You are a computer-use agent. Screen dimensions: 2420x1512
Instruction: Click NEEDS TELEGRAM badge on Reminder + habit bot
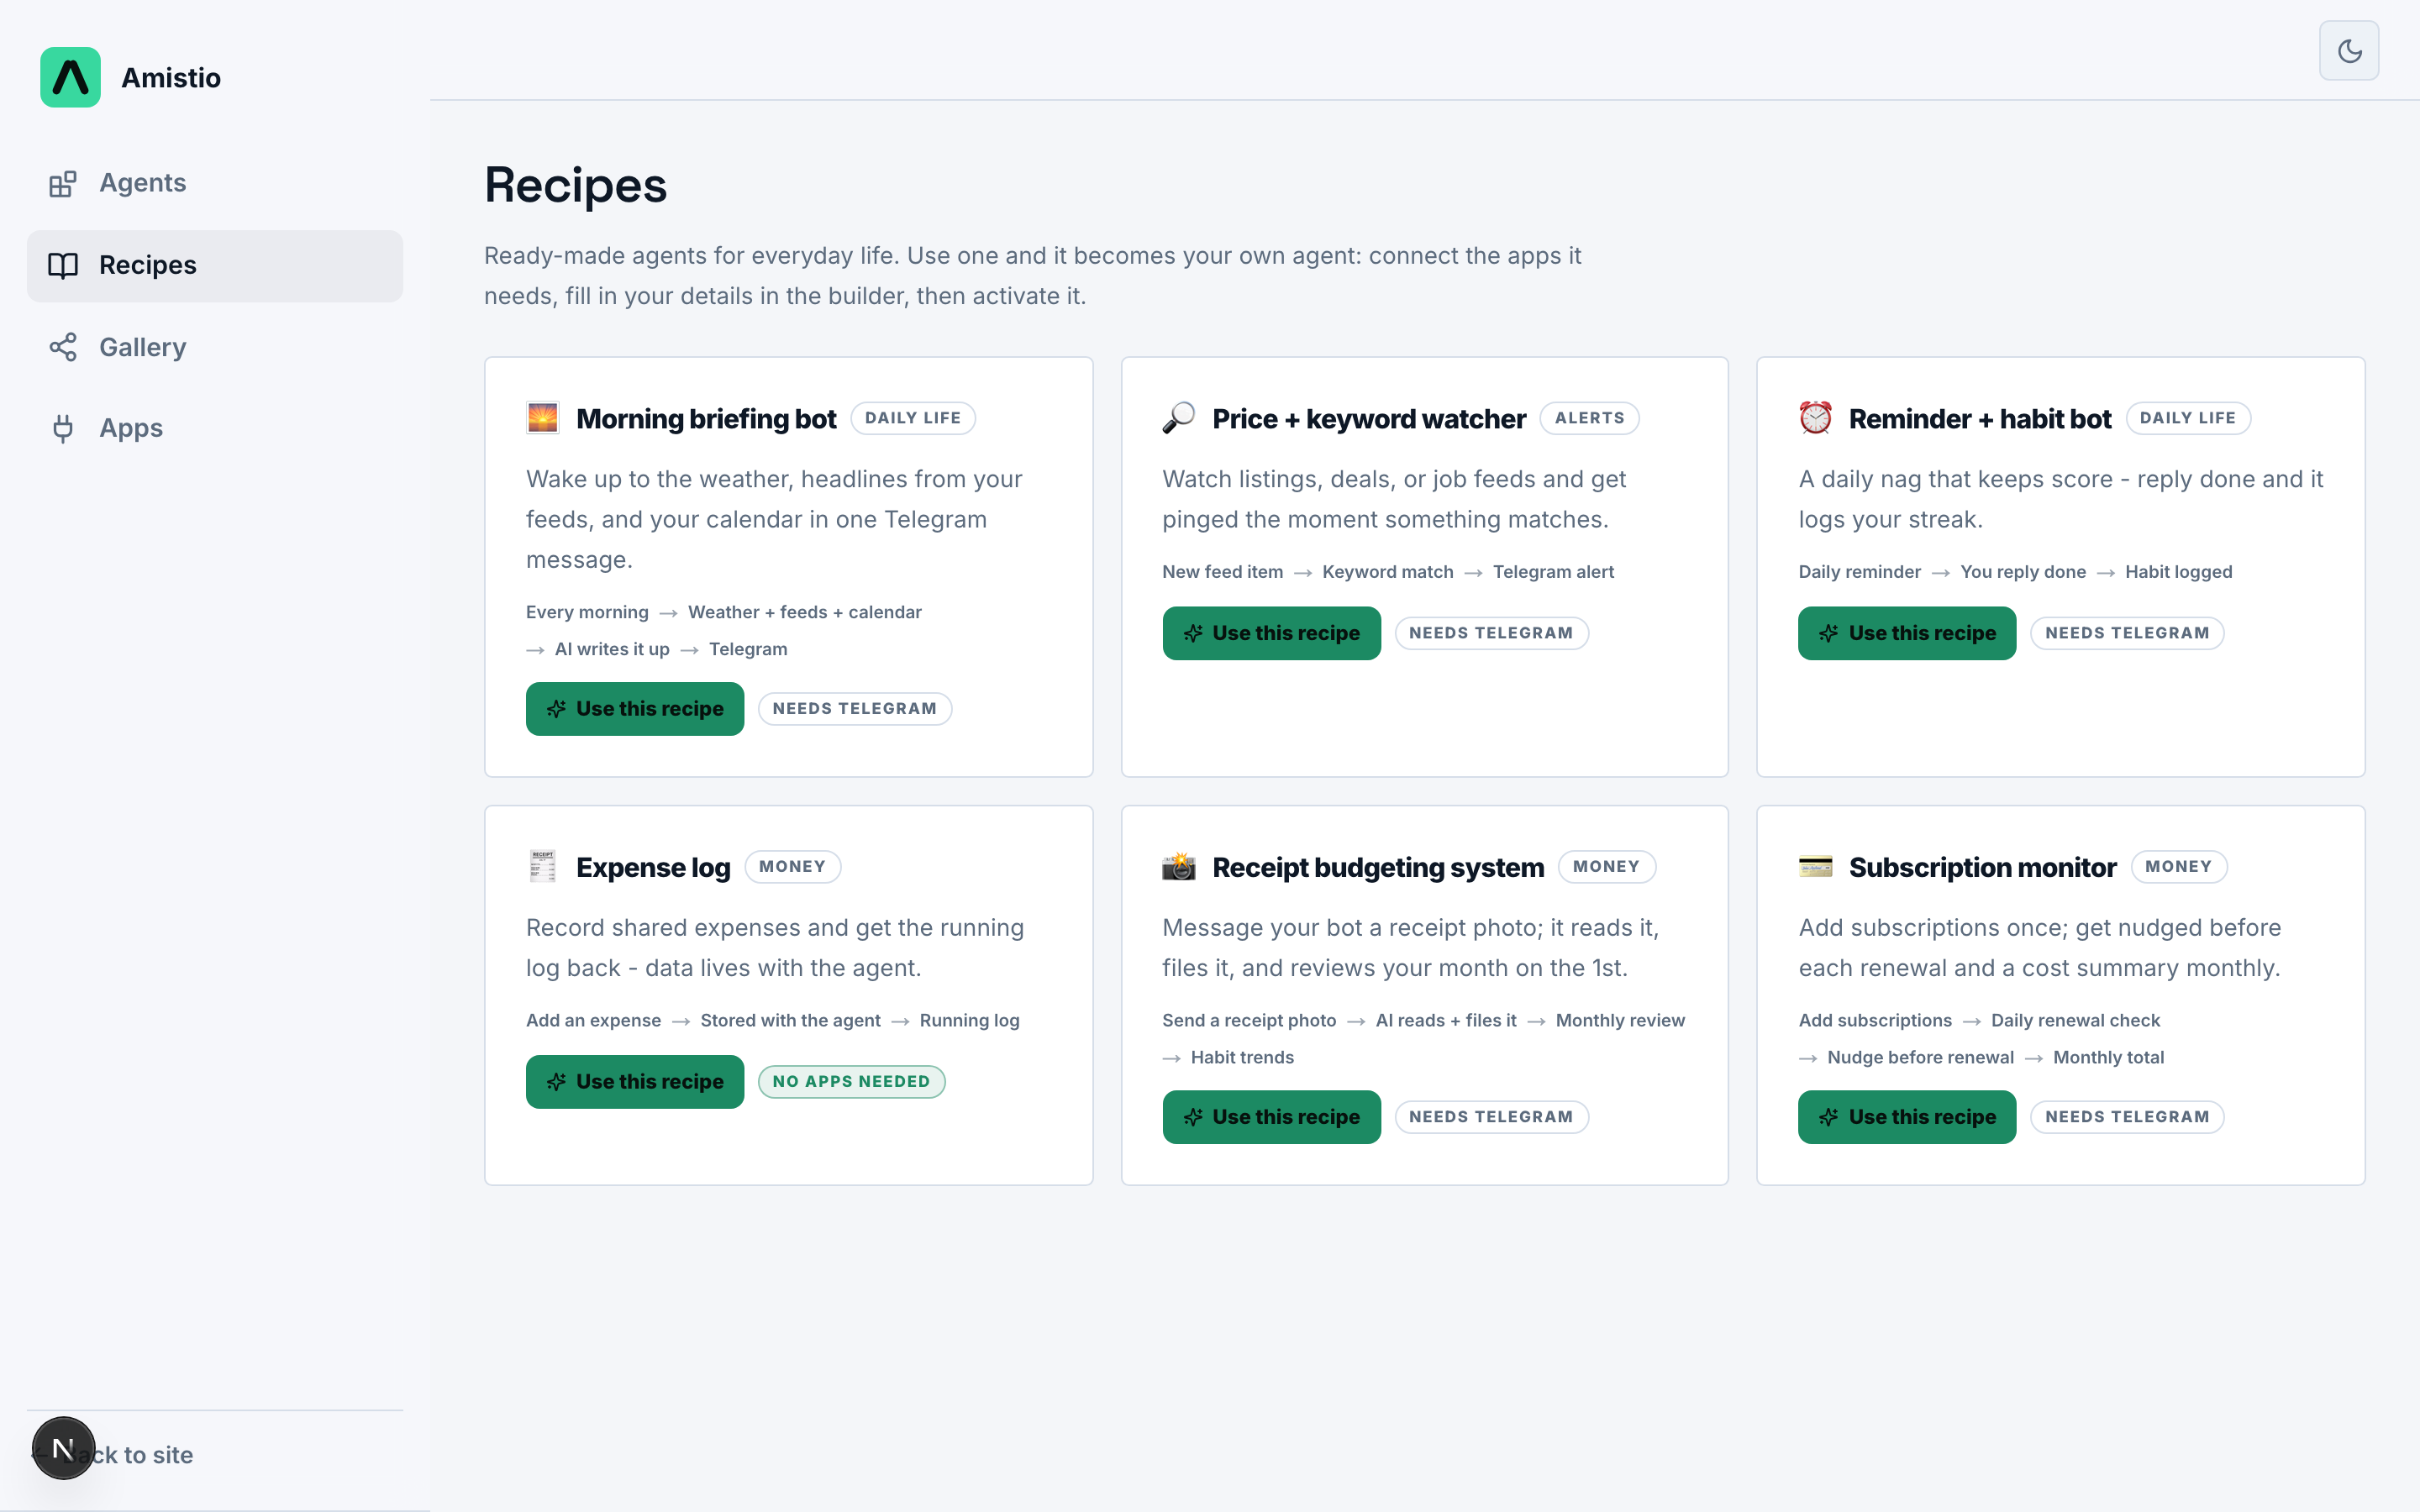(x=2127, y=633)
